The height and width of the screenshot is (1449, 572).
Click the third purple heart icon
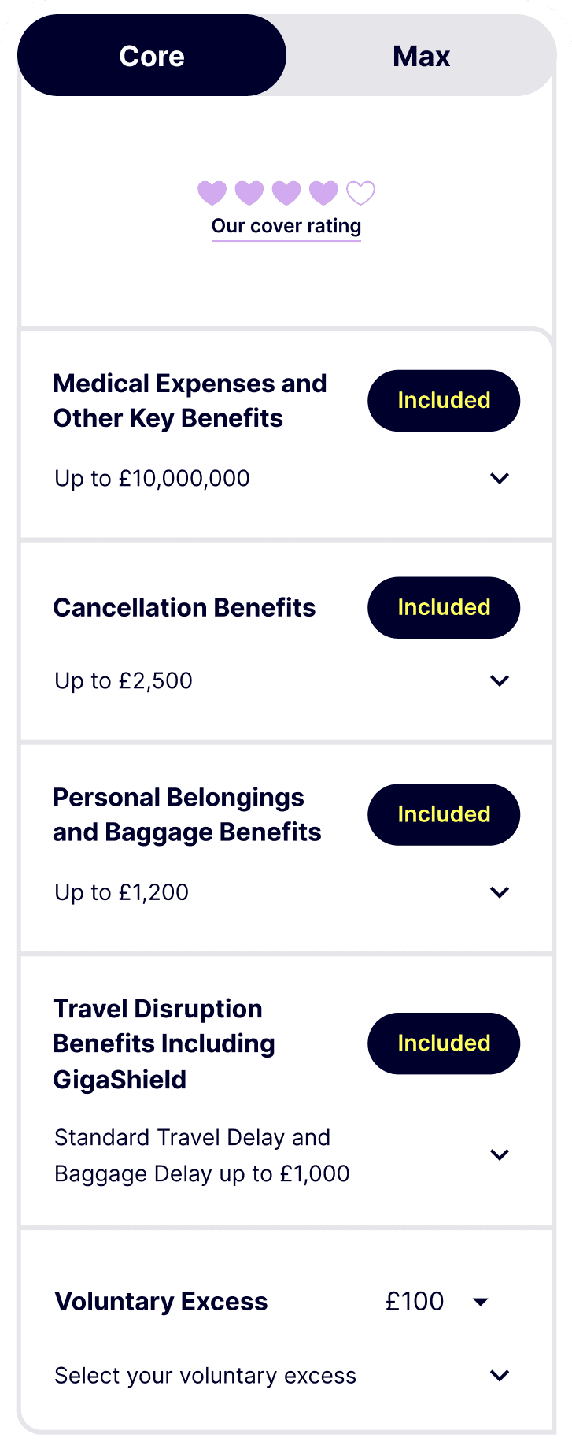[285, 191]
